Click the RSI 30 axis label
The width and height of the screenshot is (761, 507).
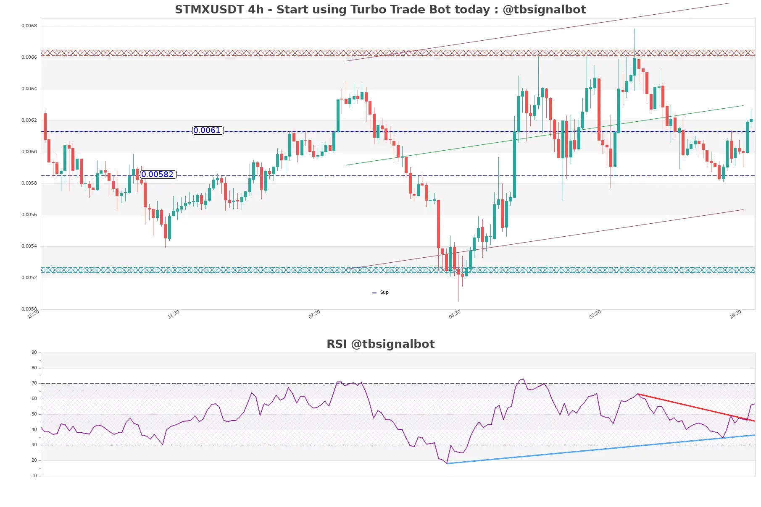pos(34,445)
